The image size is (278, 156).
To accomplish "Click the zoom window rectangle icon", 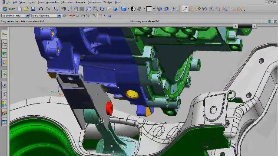I will pos(89,9).
